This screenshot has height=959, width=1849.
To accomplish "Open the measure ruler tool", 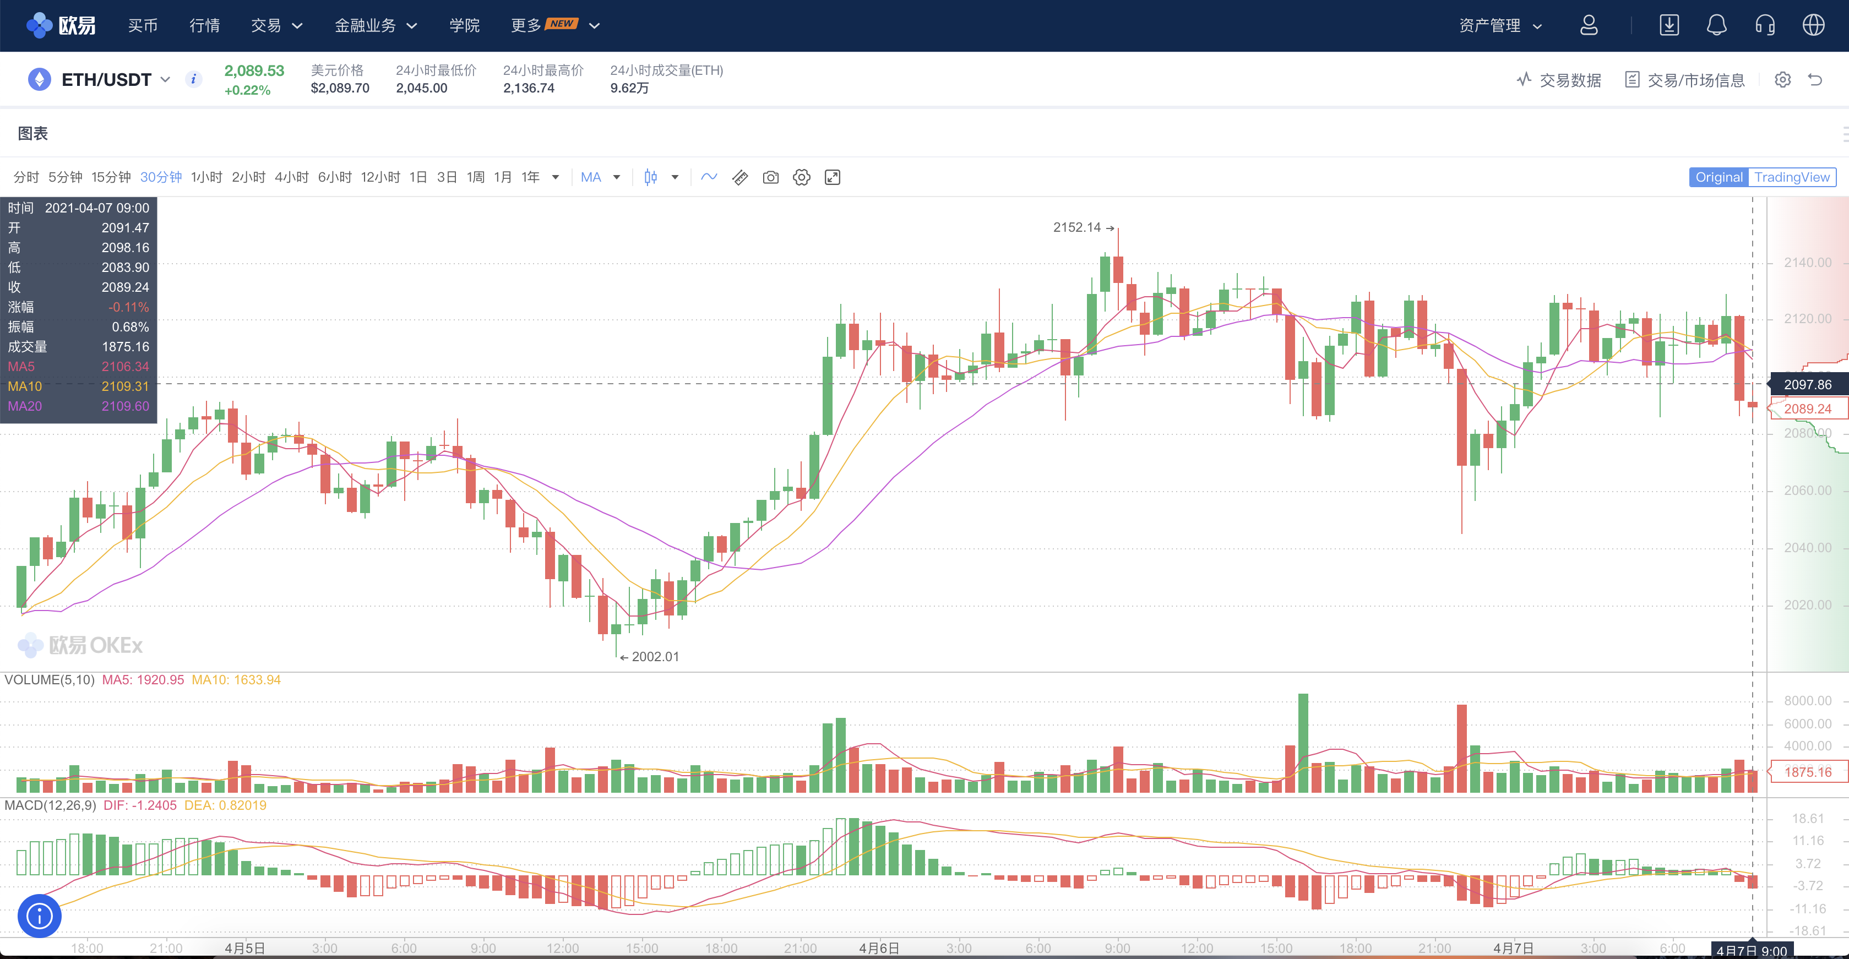I will [x=739, y=177].
